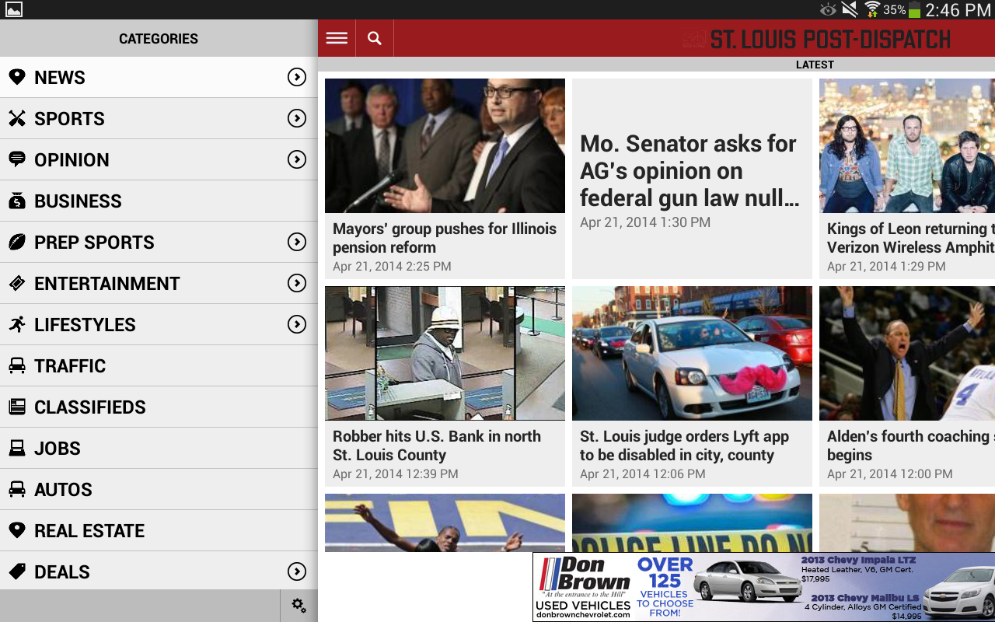This screenshot has height=622, width=995.
Task: Select the TRAFFIC category label
Action: (70, 366)
